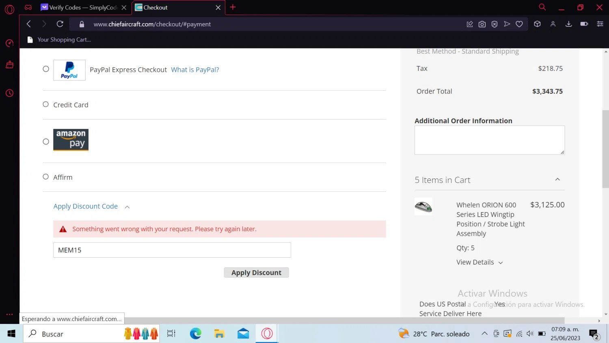This screenshot has height=343, width=609.
Task: Select Amazon Pay radio button
Action: tap(46, 141)
